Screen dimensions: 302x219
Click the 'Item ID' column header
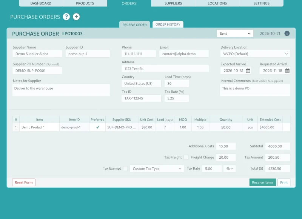coord(74,119)
